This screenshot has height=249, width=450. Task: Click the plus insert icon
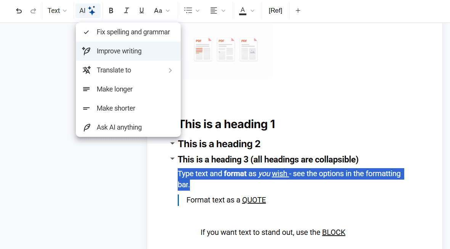298,11
